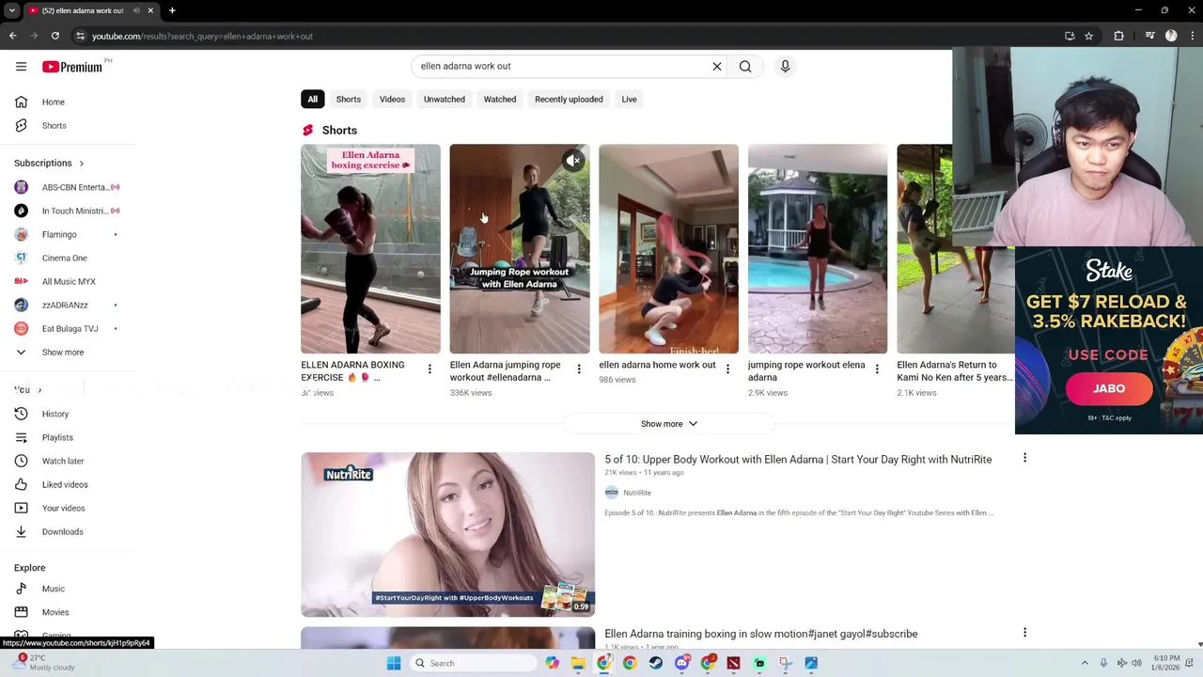Select the Videos filter chip

392,99
